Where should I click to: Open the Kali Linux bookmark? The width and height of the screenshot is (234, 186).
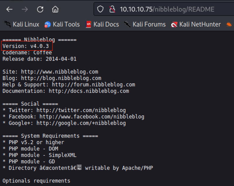[x=22, y=24]
